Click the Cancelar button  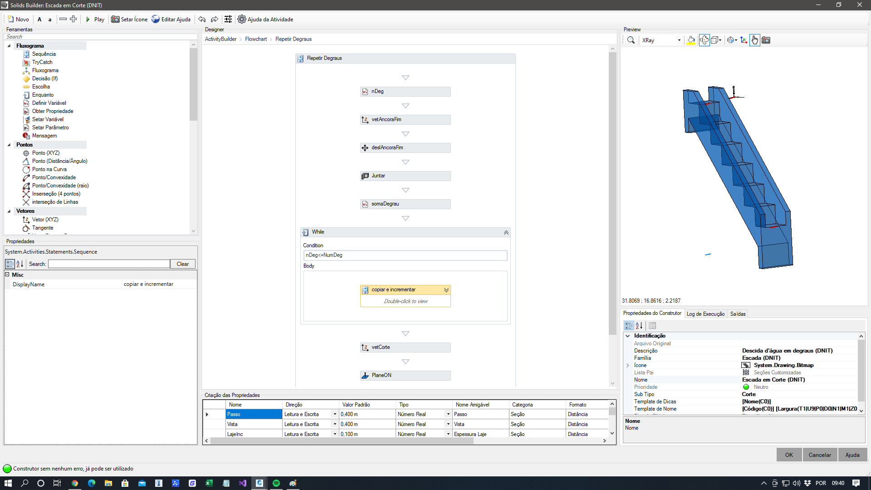pos(819,455)
